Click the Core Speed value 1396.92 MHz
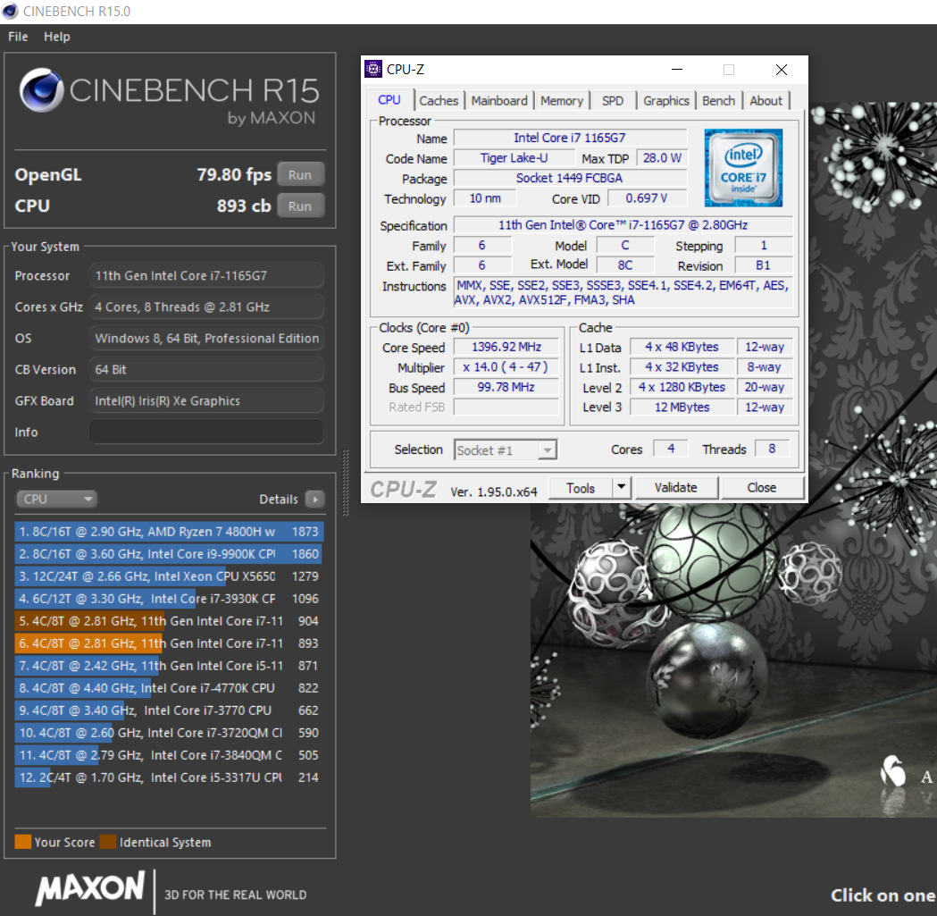 [x=506, y=347]
